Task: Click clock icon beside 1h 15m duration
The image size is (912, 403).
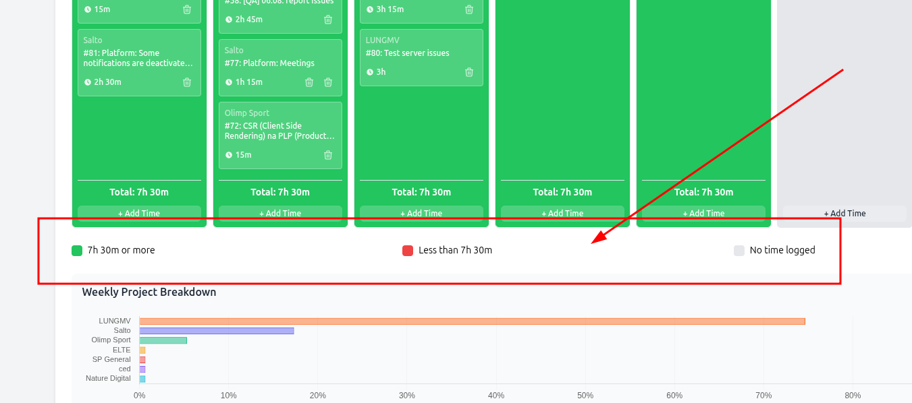Action: click(x=229, y=82)
